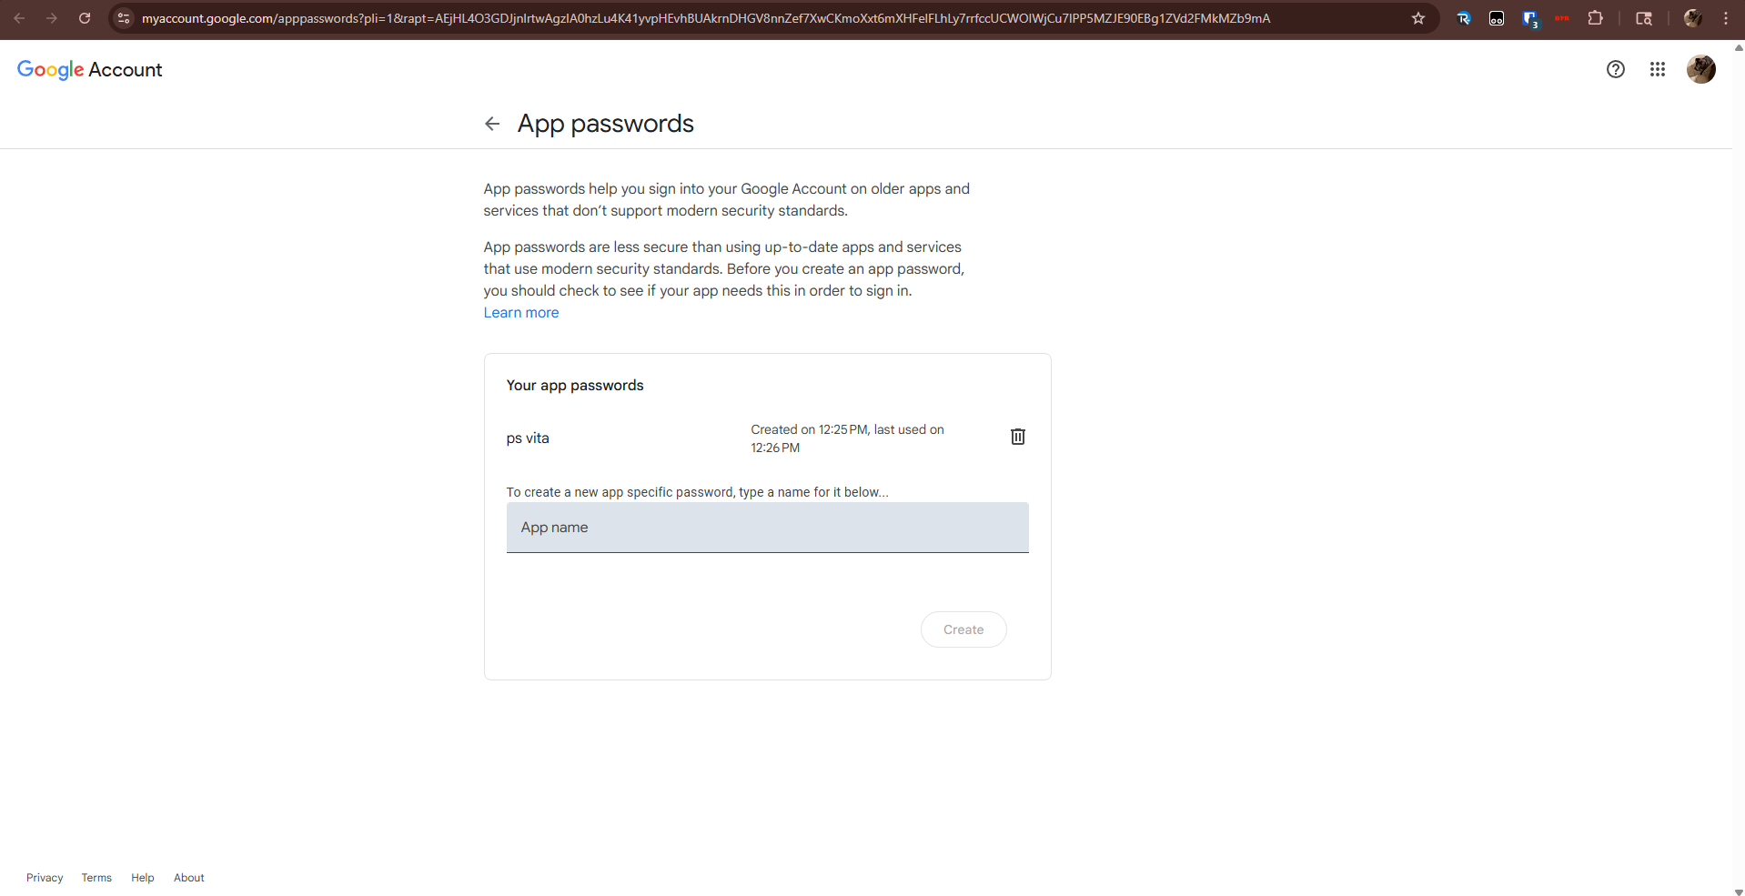Screen dimensions: 1745x896
Task: Go back using the App passwords arrow
Action: 492,124
